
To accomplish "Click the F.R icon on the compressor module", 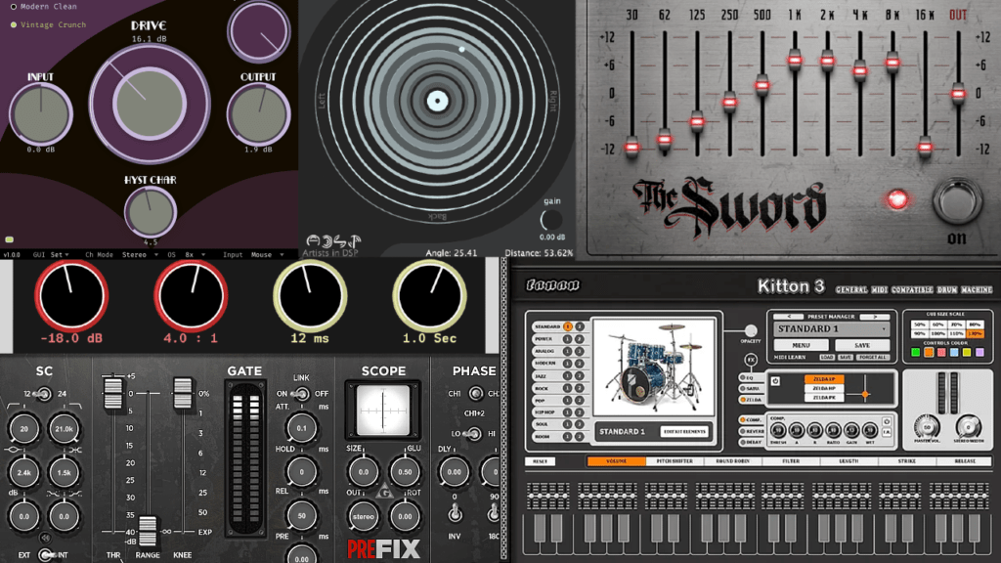I will [886, 432].
